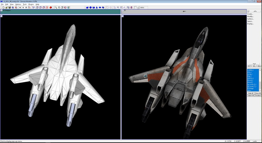Viewport: 262px width, 143px height.
Task: Click the UV Mapper view title bar
Action: tap(60, 11)
